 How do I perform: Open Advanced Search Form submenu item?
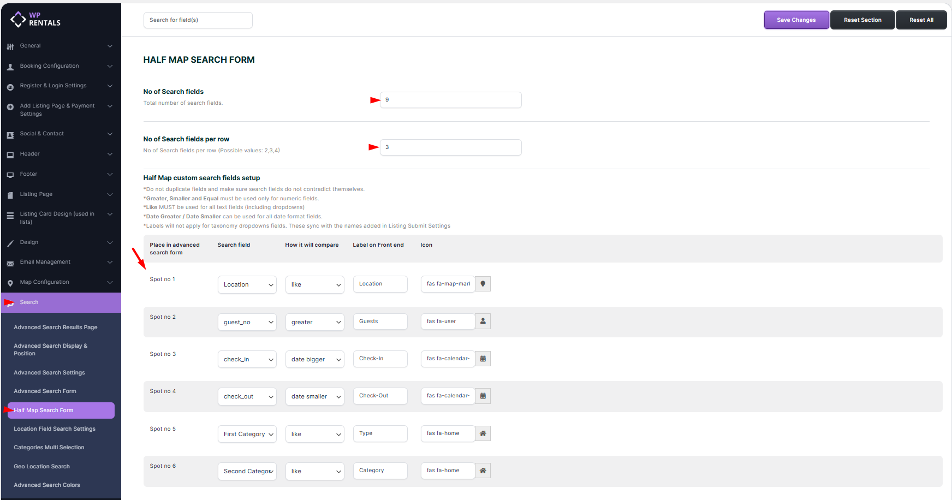(x=45, y=391)
